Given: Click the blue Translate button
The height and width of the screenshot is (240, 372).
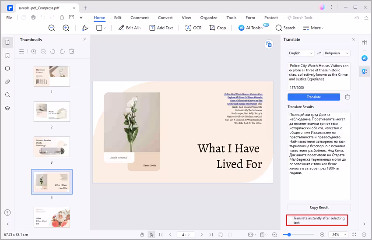Looking at the screenshot, I should (313, 97).
